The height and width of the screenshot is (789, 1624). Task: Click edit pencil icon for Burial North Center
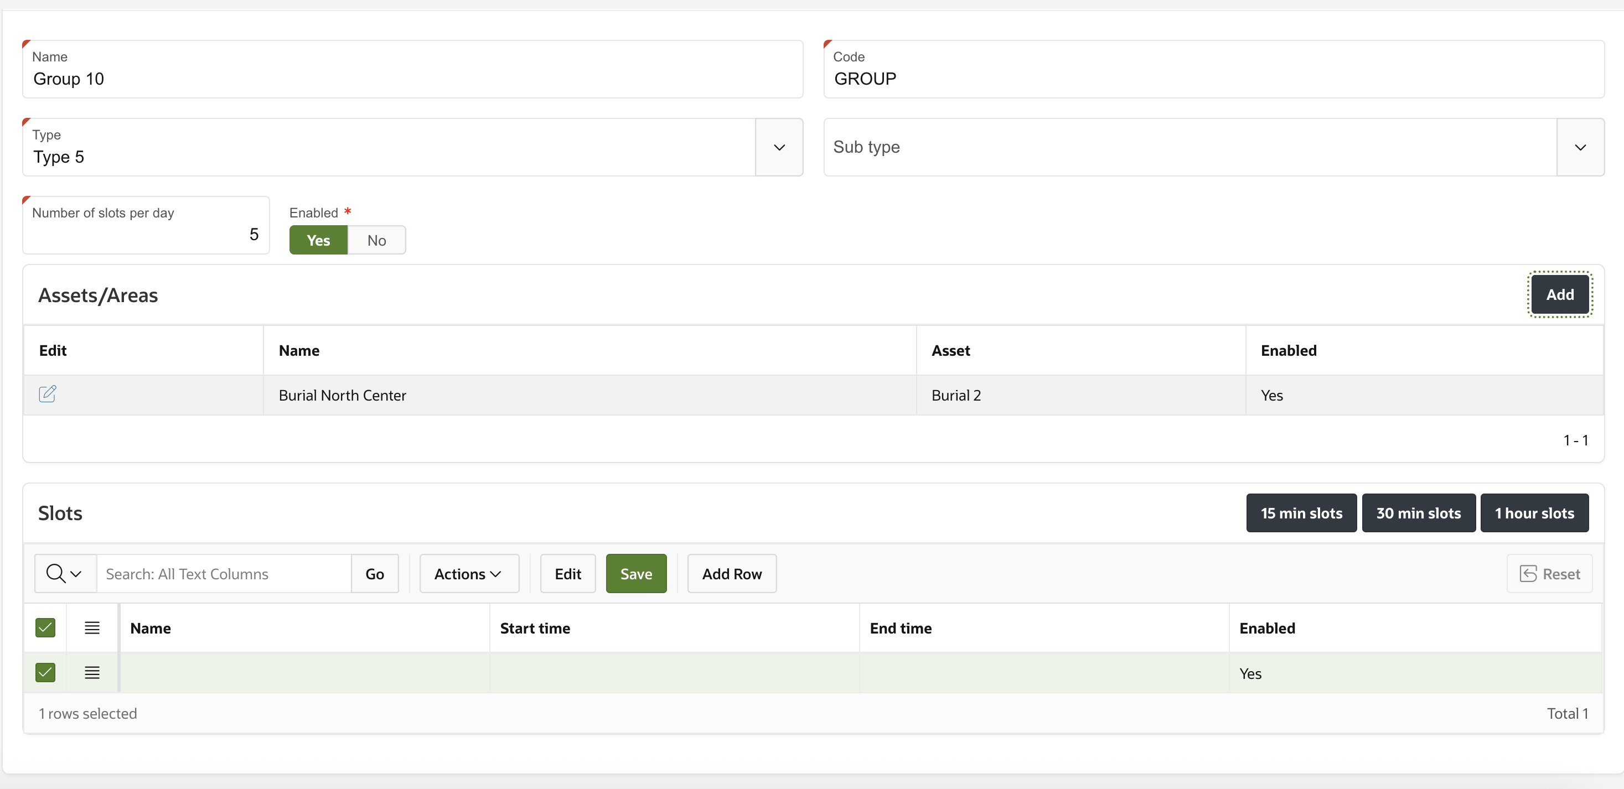[x=47, y=394]
